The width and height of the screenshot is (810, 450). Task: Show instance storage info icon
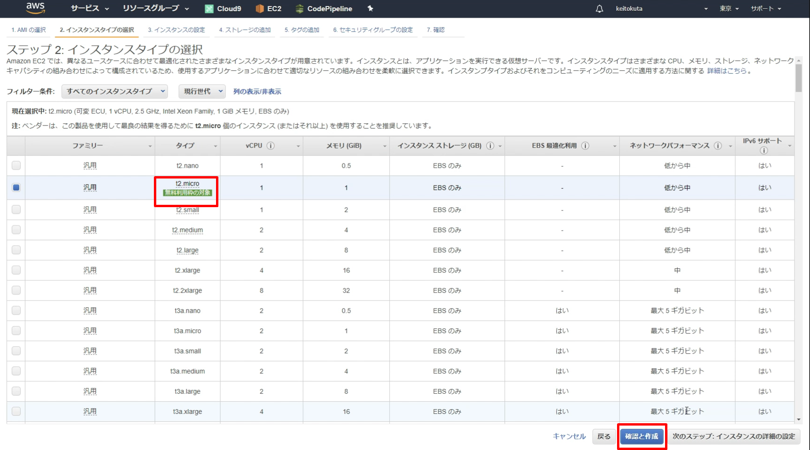point(490,146)
